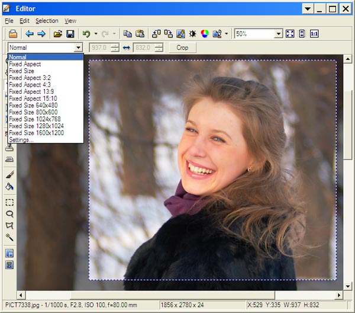Screen dimensions: 355x313
Task: Open the View menu
Action: click(70, 21)
